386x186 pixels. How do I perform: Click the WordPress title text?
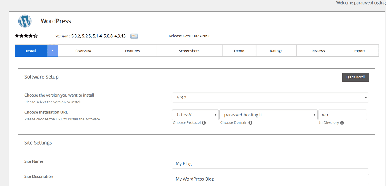[56, 21]
